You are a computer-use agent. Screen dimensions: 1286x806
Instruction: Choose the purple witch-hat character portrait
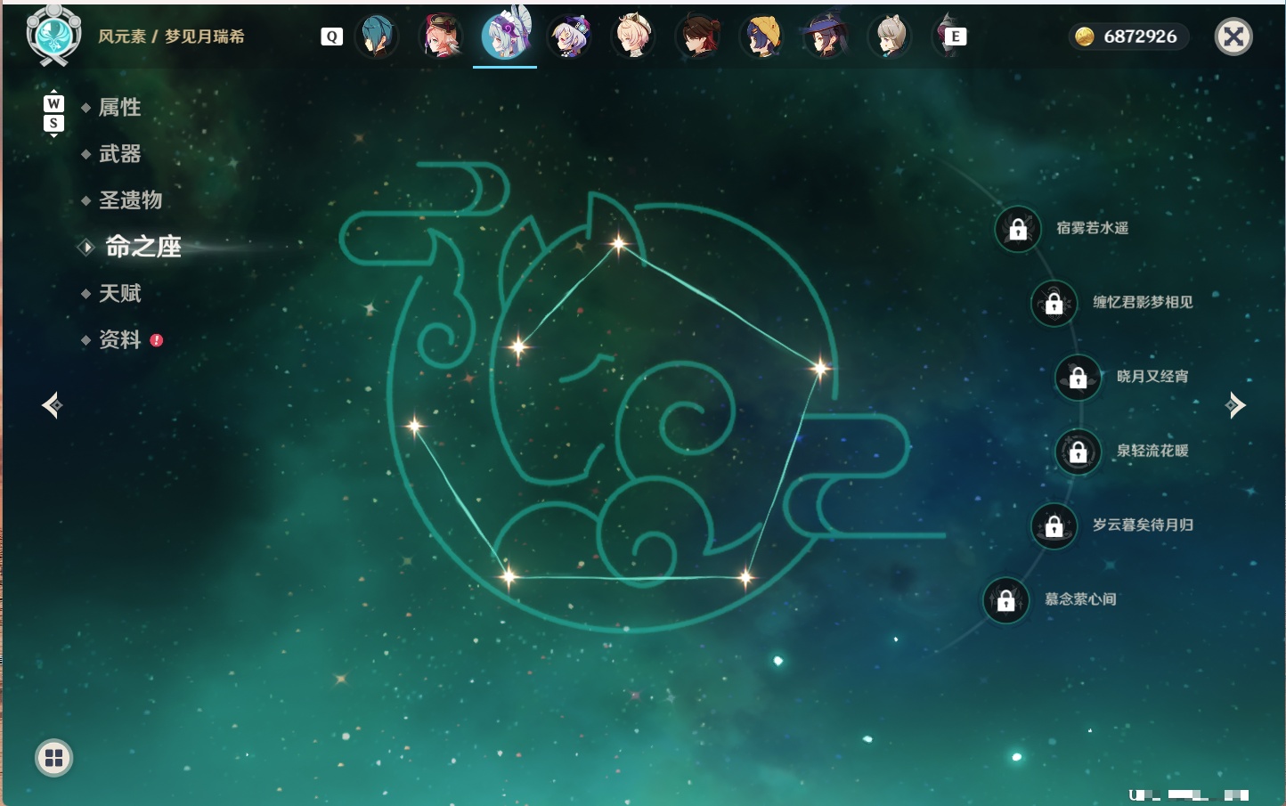[x=826, y=37]
